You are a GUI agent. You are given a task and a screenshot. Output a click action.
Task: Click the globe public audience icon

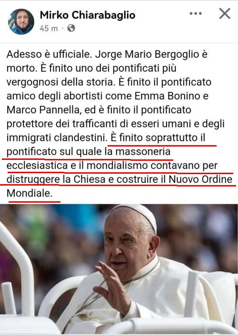pyautogui.click(x=71, y=28)
